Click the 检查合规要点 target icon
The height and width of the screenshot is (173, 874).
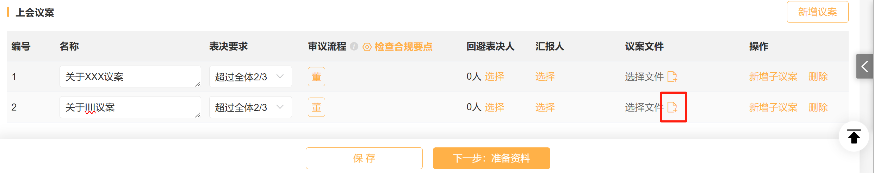pyautogui.click(x=367, y=47)
